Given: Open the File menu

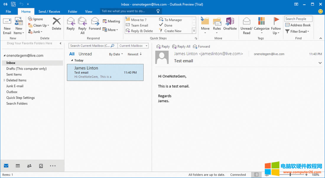Looking at the screenshot, I should pos(8,11).
